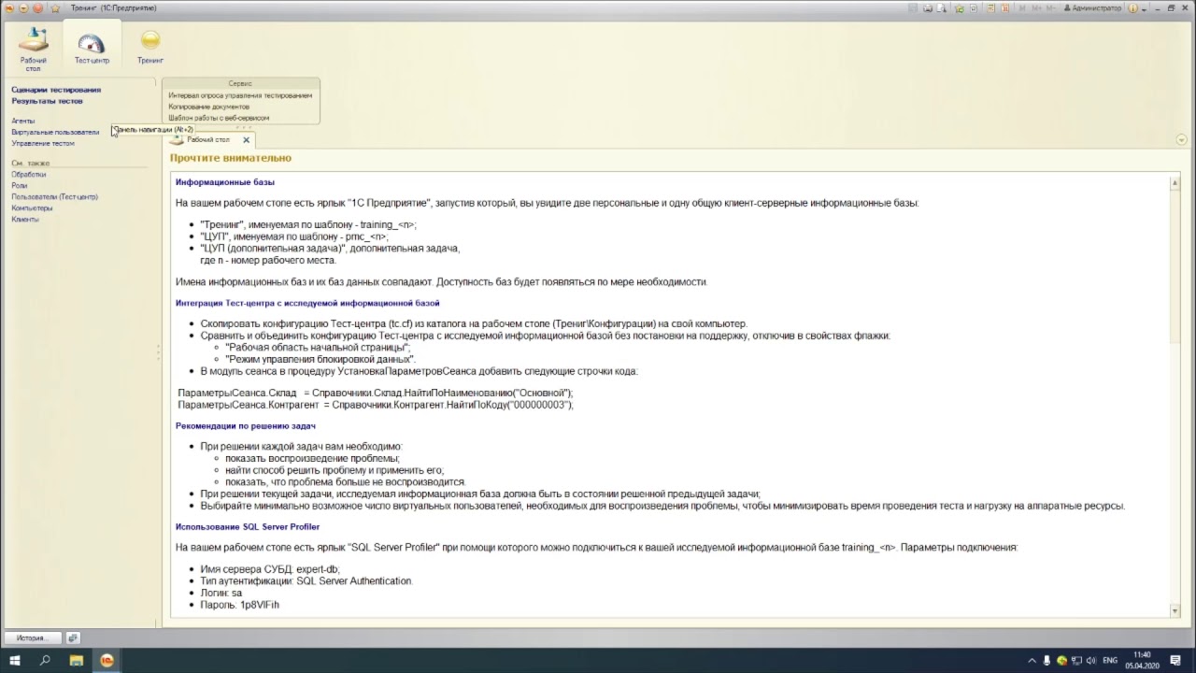Open the 1C main menu icon
Viewport: 1196px width, 673px height.
[9, 7]
